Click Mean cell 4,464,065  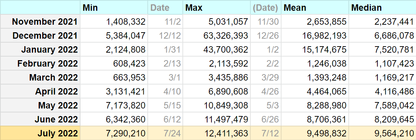point(315,91)
